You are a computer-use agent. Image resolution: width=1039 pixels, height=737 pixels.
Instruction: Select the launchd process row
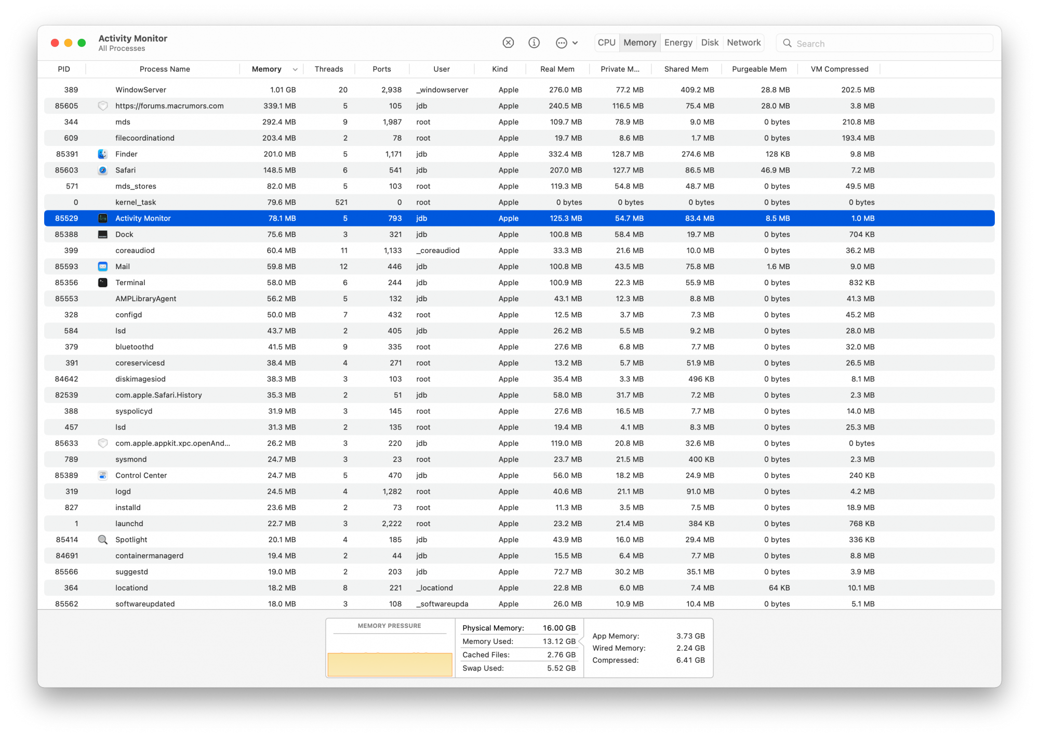[519, 524]
